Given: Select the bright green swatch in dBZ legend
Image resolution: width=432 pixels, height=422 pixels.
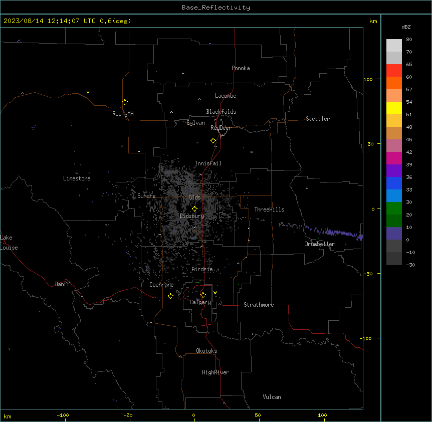Looking at the screenshot, I should [x=394, y=208].
